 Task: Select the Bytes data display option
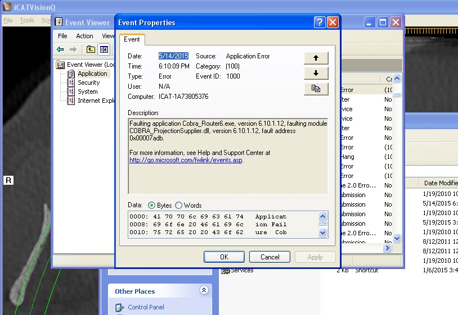tap(151, 205)
